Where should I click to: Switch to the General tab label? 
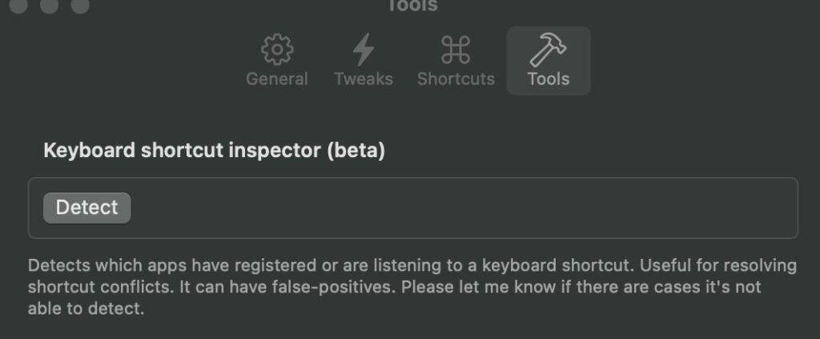click(277, 79)
